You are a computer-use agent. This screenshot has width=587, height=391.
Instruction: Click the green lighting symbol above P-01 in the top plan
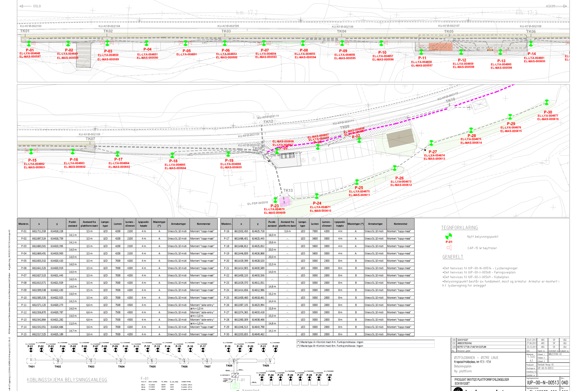pyautogui.click(x=29, y=44)
